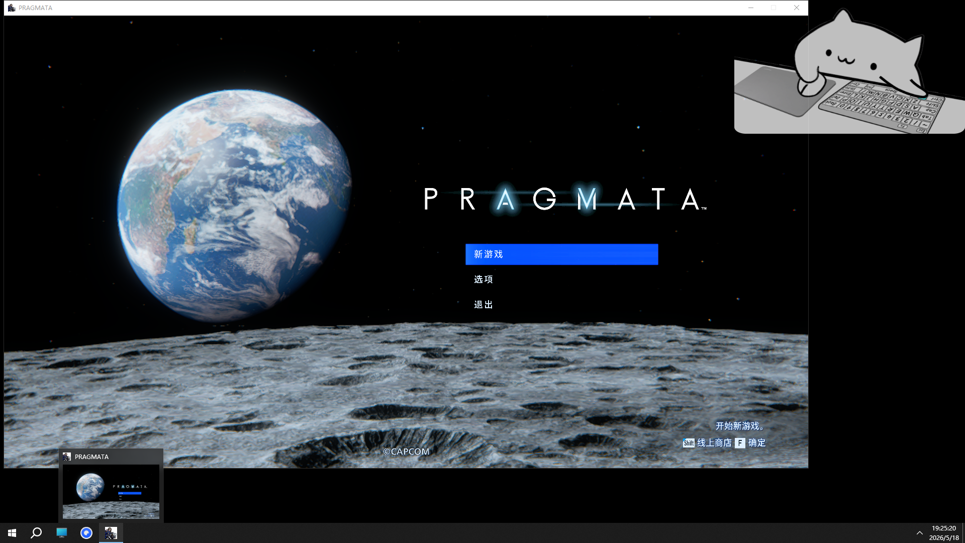Click the F key icon beside 确定

[x=740, y=443]
